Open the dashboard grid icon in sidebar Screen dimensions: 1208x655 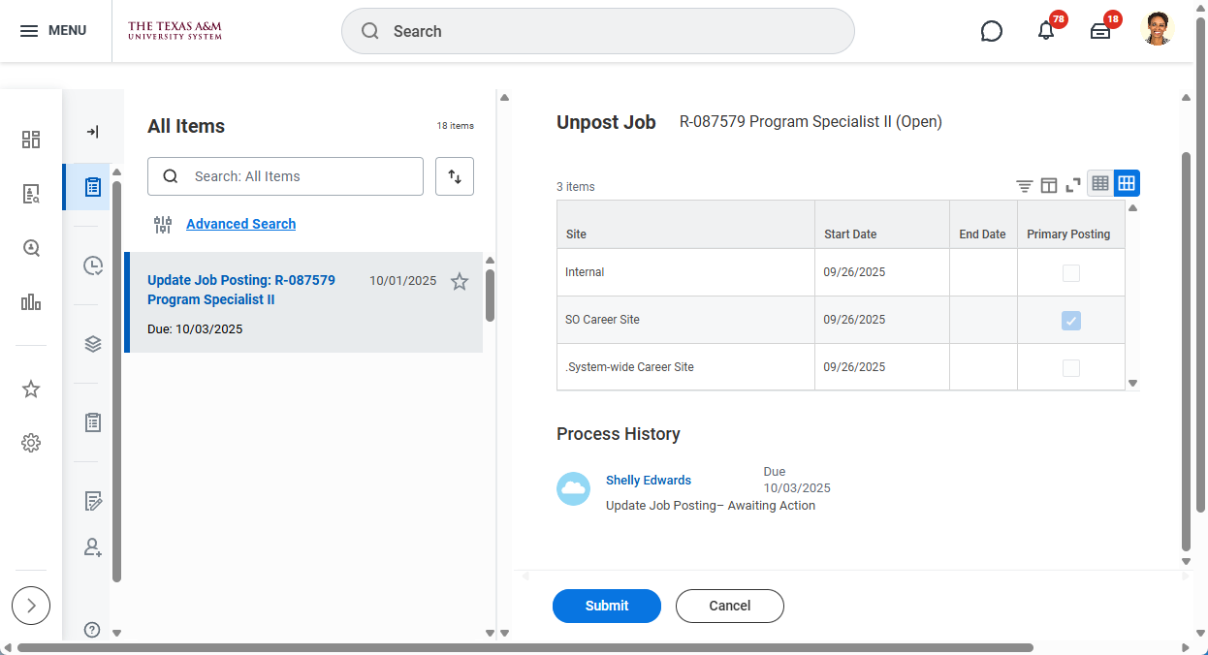(31, 140)
